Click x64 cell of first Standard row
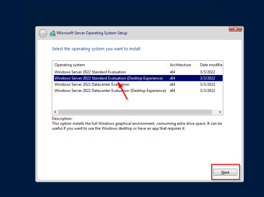Screen dimensions: 264x197 172,72
